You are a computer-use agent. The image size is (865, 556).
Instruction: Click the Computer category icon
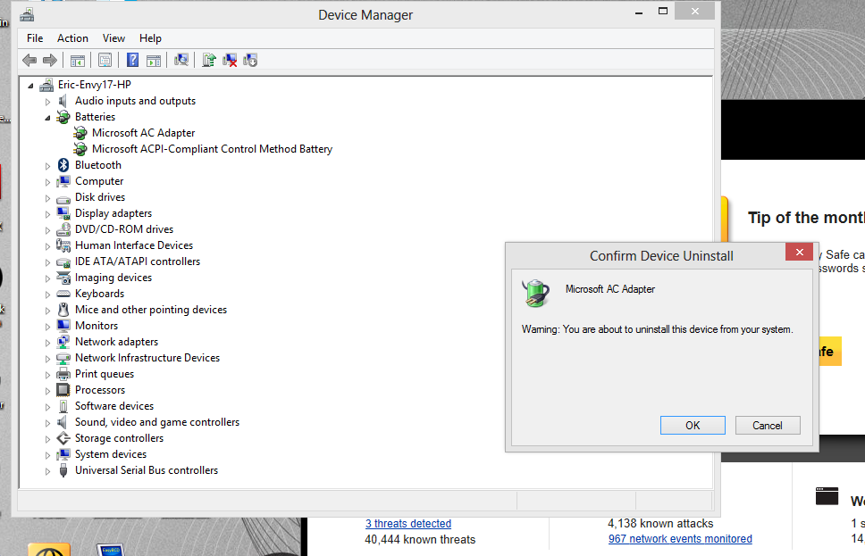tap(63, 181)
